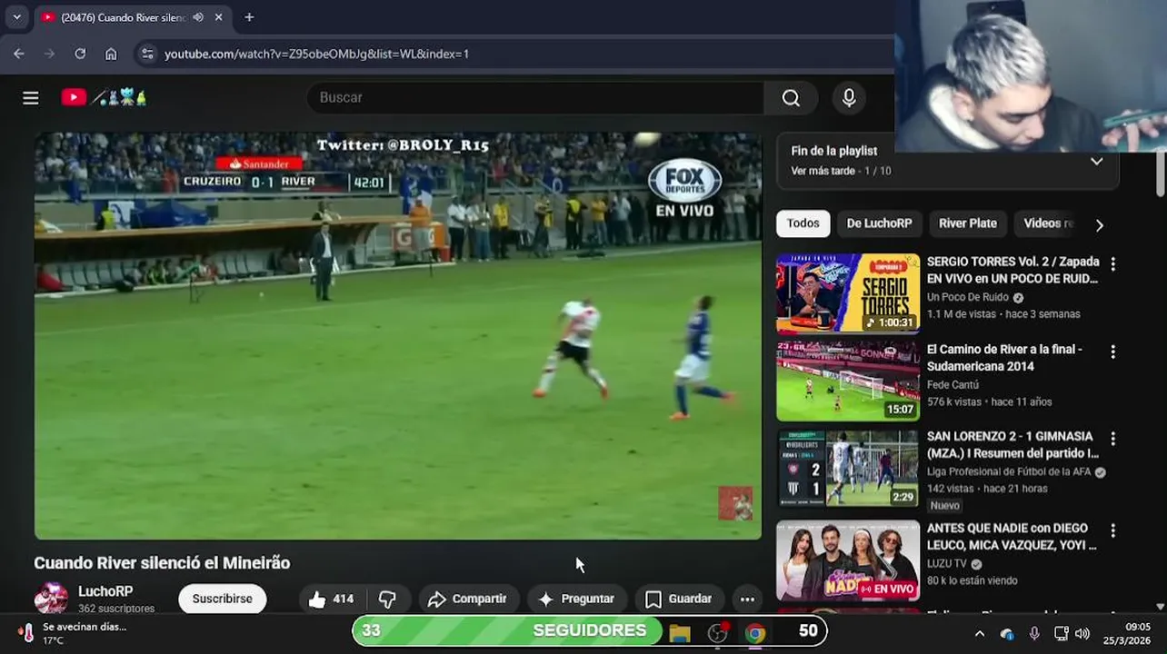The height and width of the screenshot is (654, 1167).
Task: Open the browser home page icon
Action: tap(111, 54)
